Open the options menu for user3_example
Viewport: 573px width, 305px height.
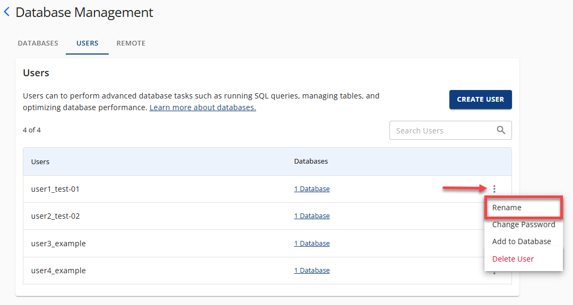pyautogui.click(x=494, y=243)
